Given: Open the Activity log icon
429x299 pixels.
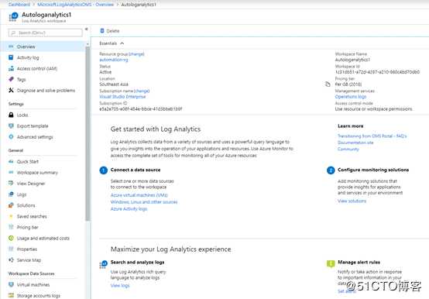Looking at the screenshot, I should tap(11, 57).
